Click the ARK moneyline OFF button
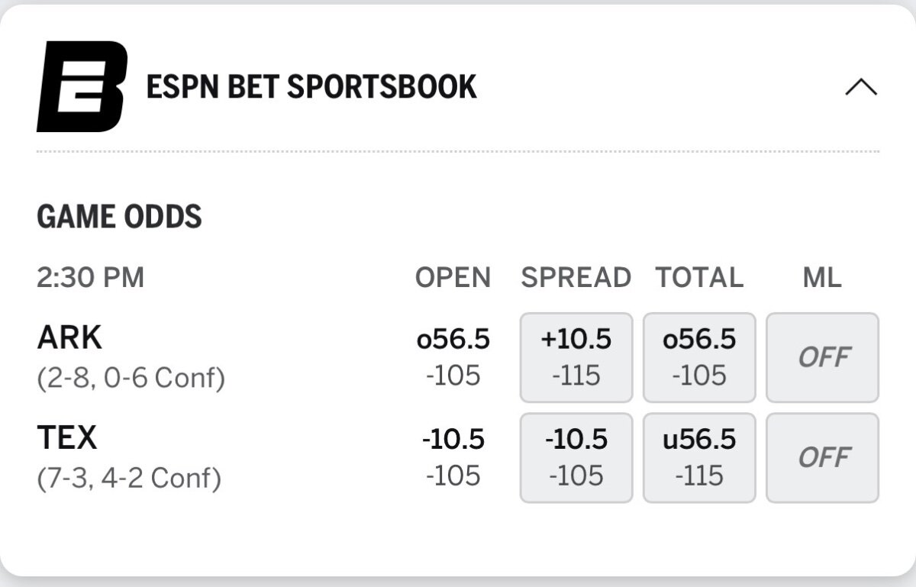Image resolution: width=916 pixels, height=587 pixels. 823,357
